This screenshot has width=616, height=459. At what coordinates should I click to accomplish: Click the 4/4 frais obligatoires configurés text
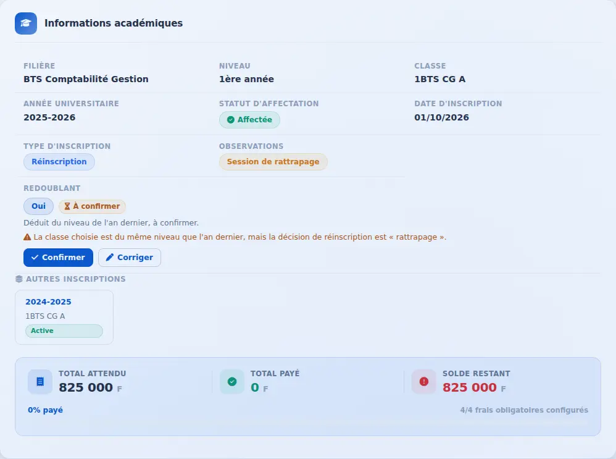pos(524,410)
